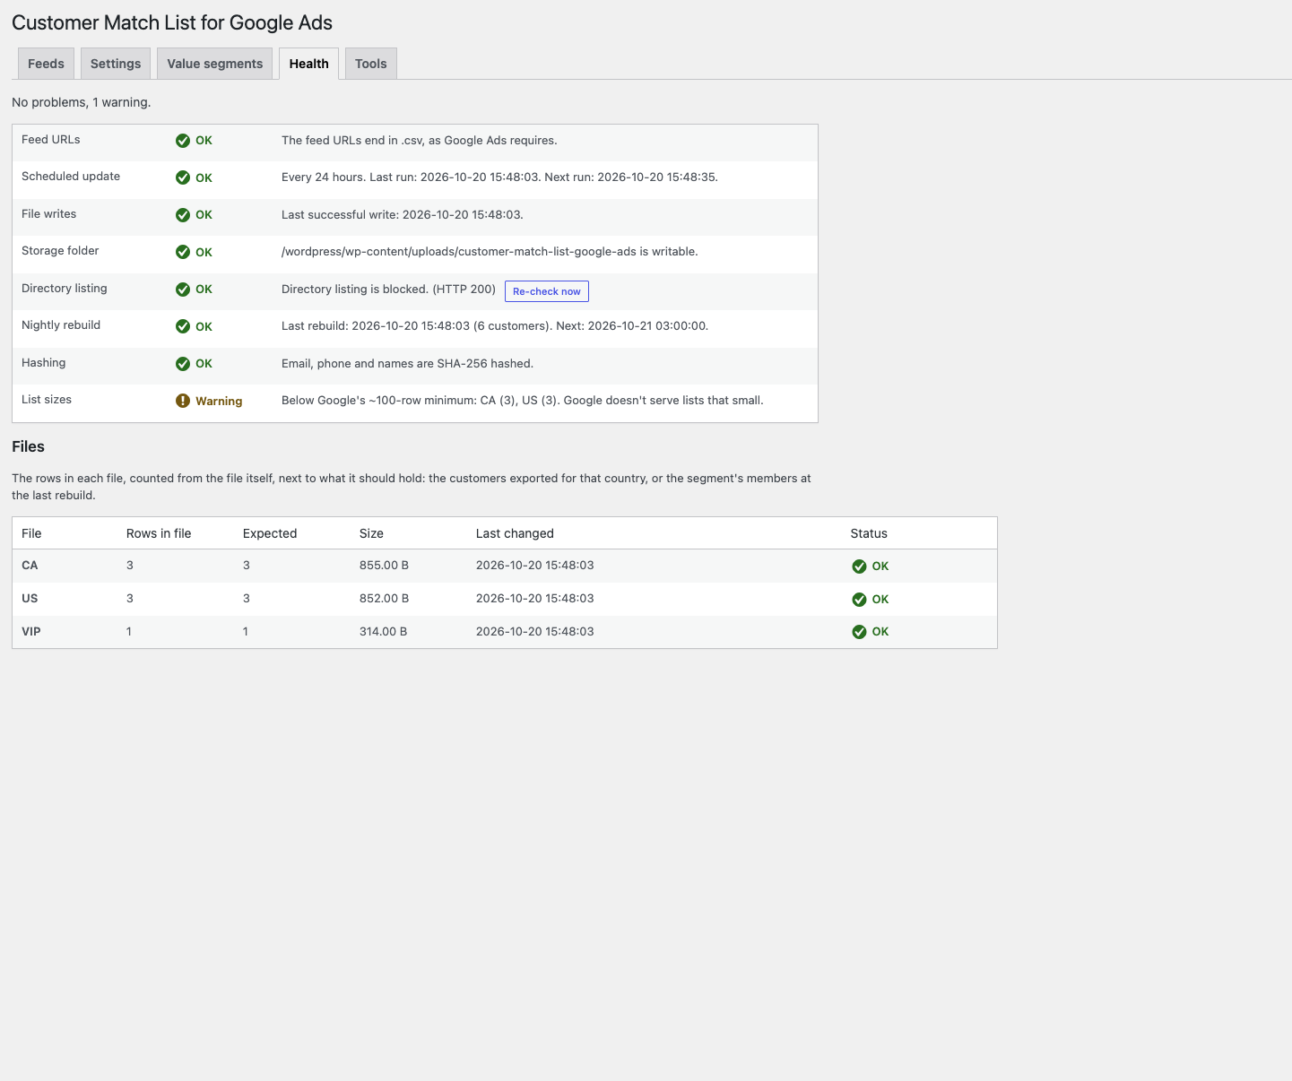Click the 'Last successful write' message
This screenshot has height=1081, width=1292.
pyautogui.click(x=403, y=215)
